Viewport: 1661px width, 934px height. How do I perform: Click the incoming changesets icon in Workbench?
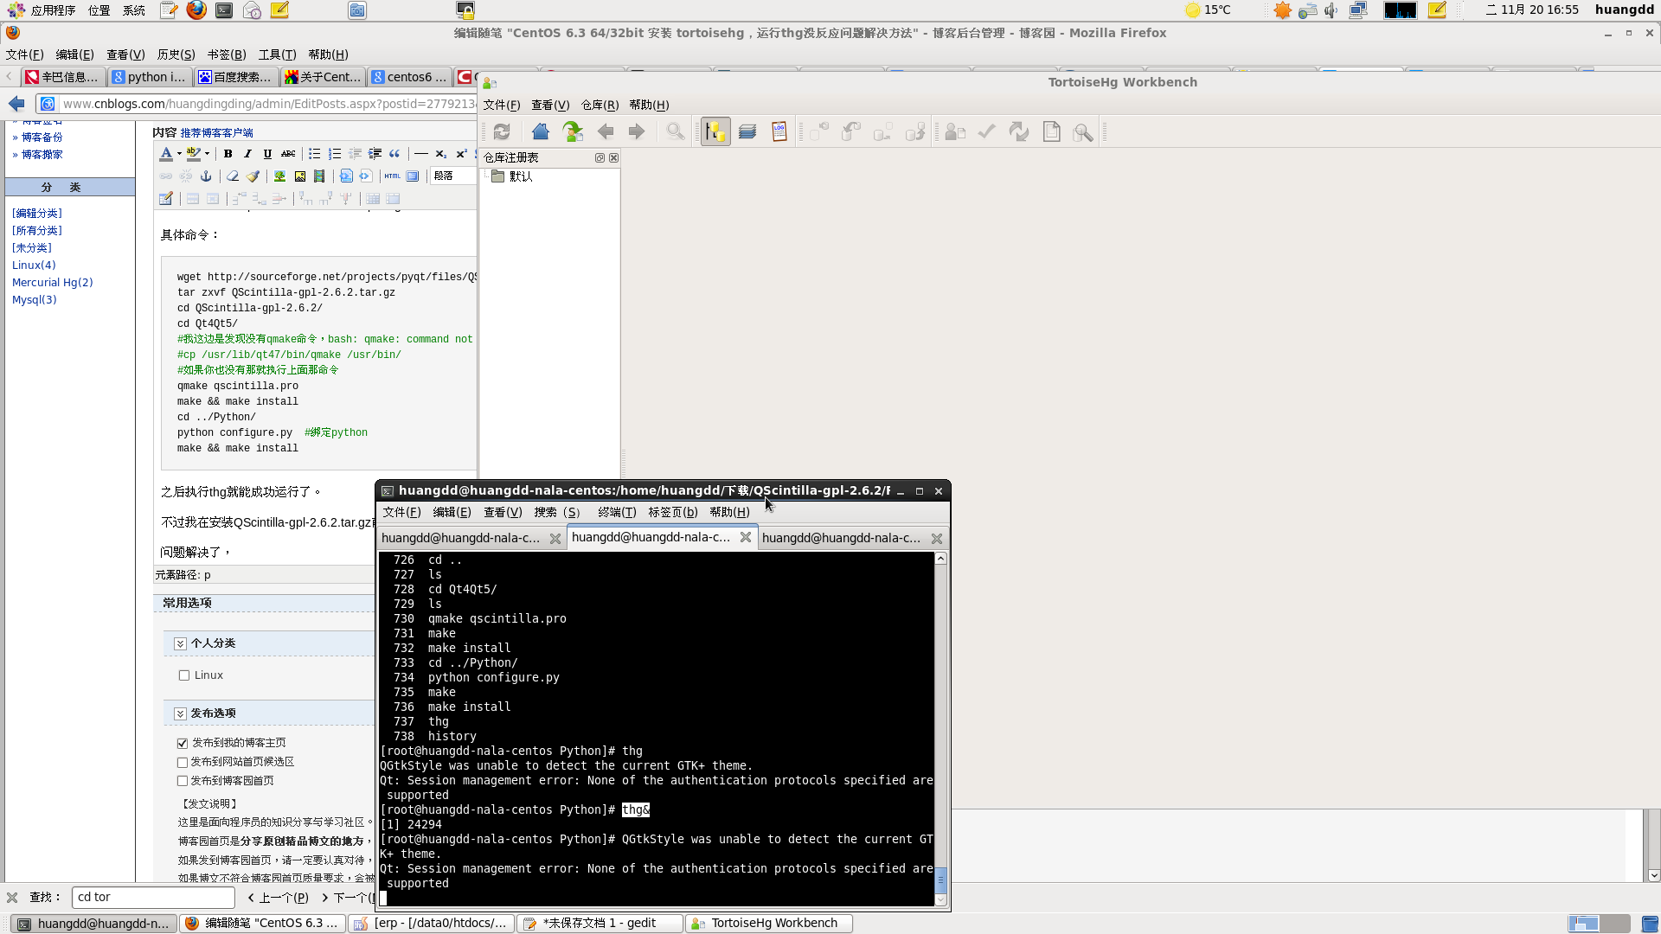(818, 132)
